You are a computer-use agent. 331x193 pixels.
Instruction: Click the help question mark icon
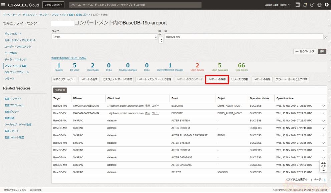tap(312, 5)
